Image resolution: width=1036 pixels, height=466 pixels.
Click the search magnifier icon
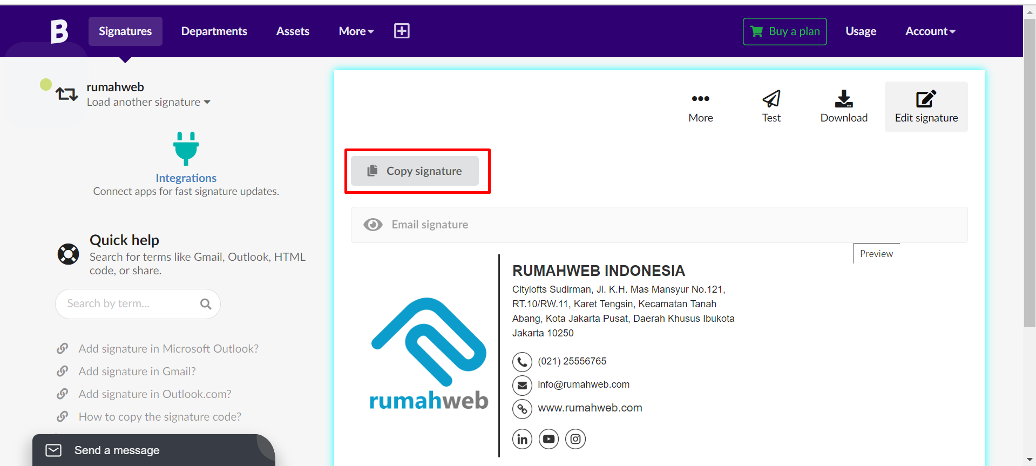206,304
